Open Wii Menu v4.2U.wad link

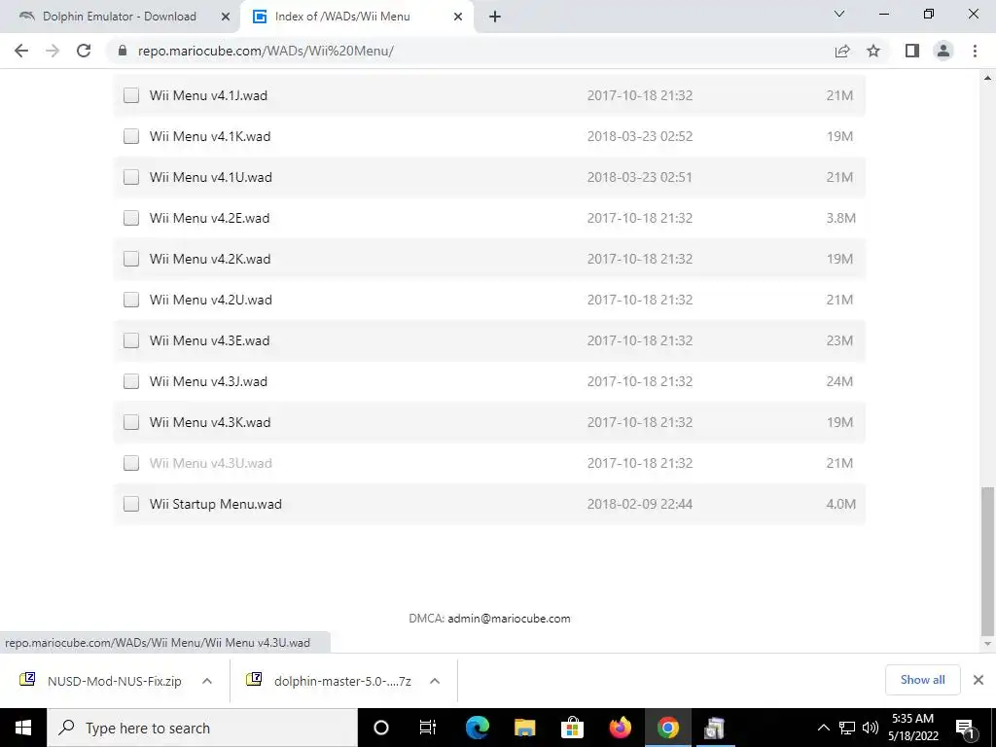click(211, 300)
